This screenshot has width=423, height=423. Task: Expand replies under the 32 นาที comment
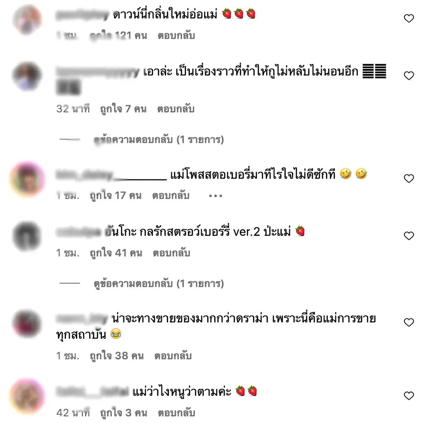pyautogui.click(x=159, y=140)
